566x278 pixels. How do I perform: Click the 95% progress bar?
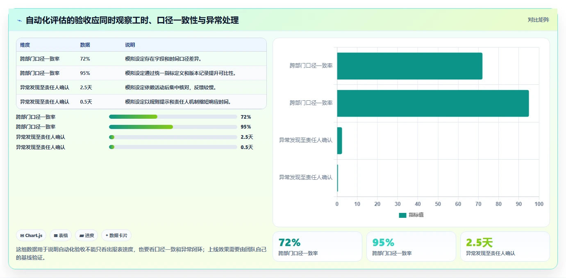click(173, 127)
